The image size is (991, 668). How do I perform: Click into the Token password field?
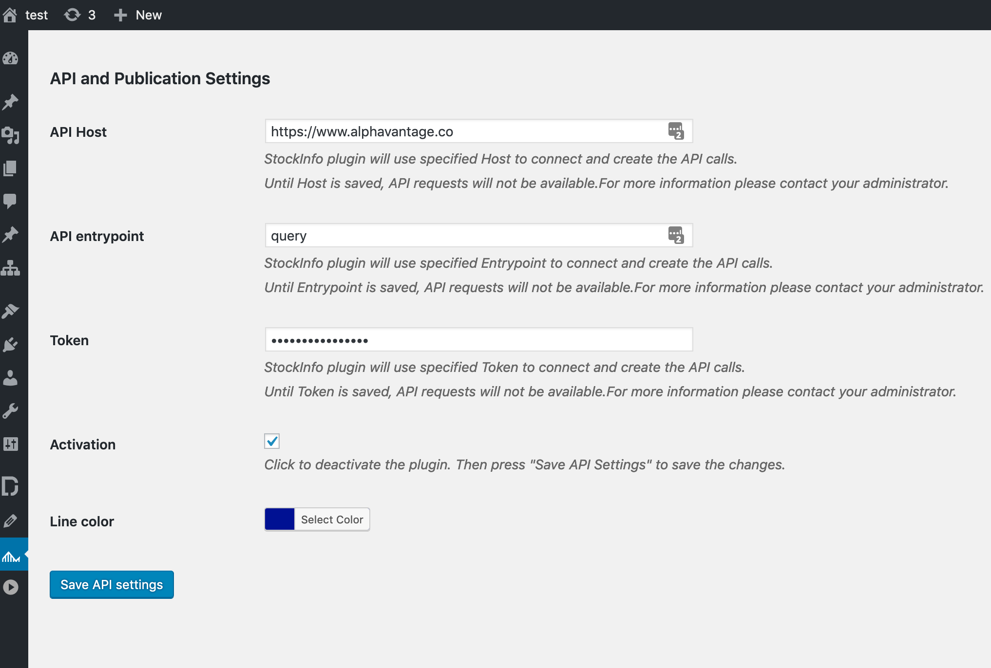click(x=478, y=340)
